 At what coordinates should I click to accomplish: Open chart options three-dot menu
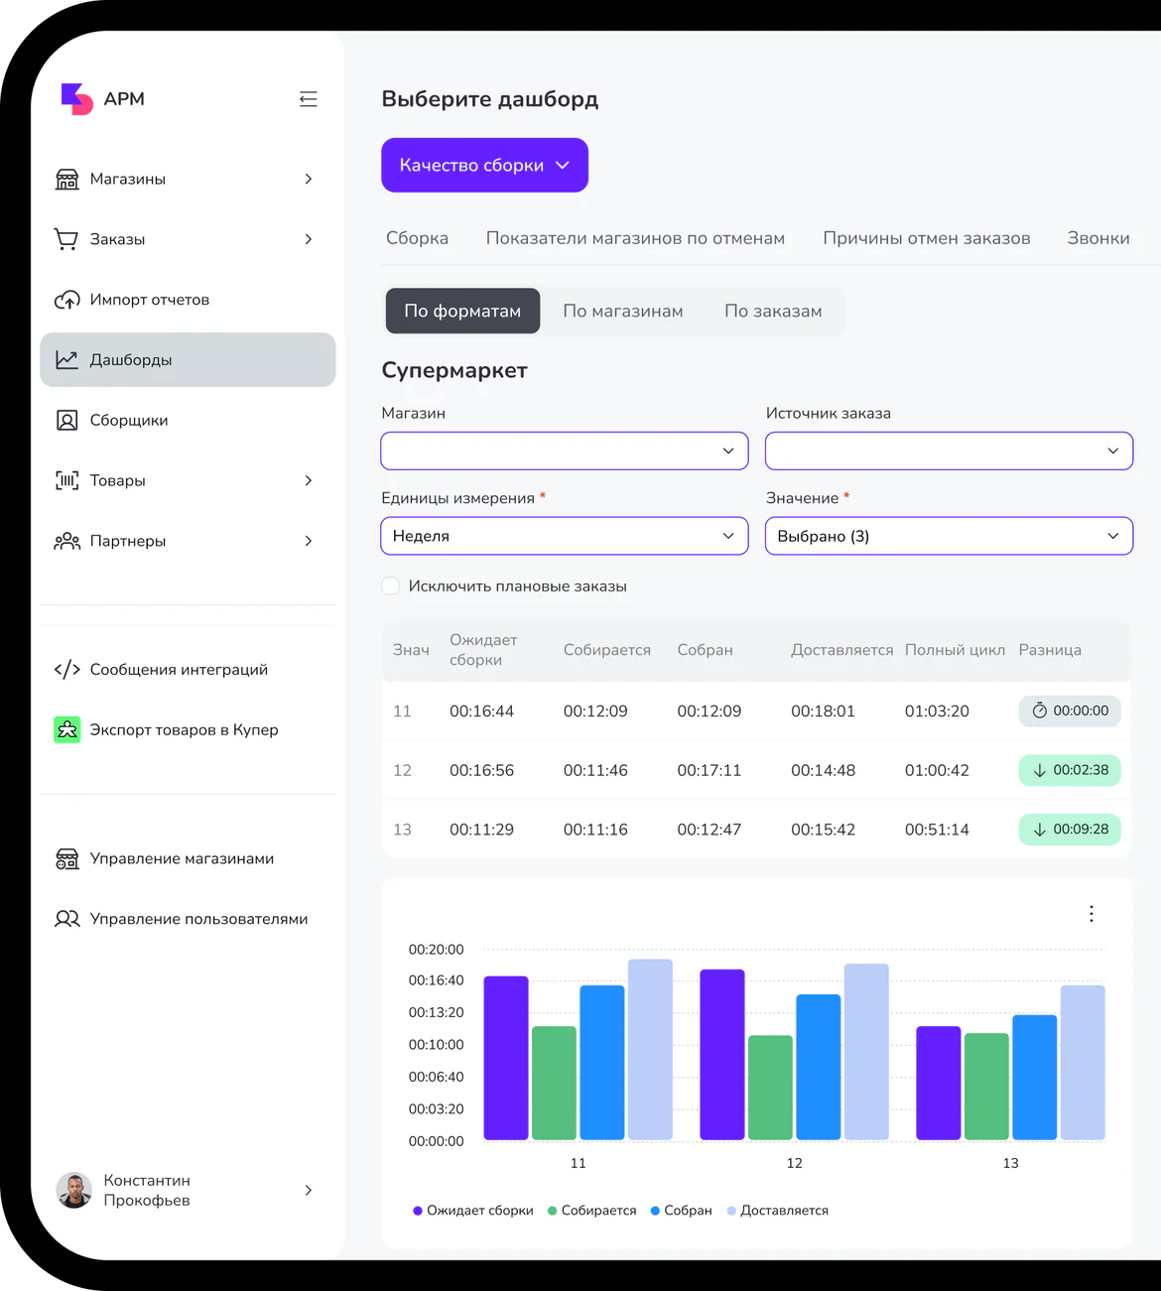[x=1092, y=914]
